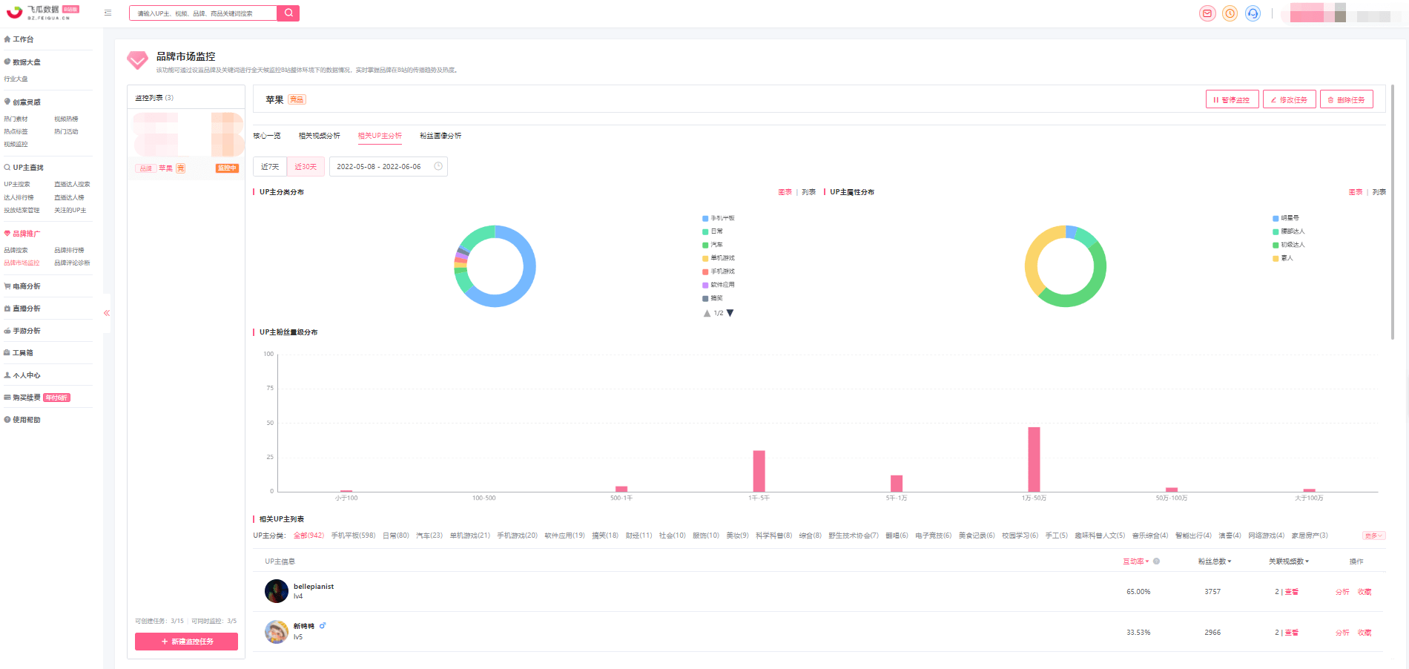Viewport: 1409px width, 669px height.
Task: Open 品牌搜索 in the sidebar
Action: coord(16,250)
